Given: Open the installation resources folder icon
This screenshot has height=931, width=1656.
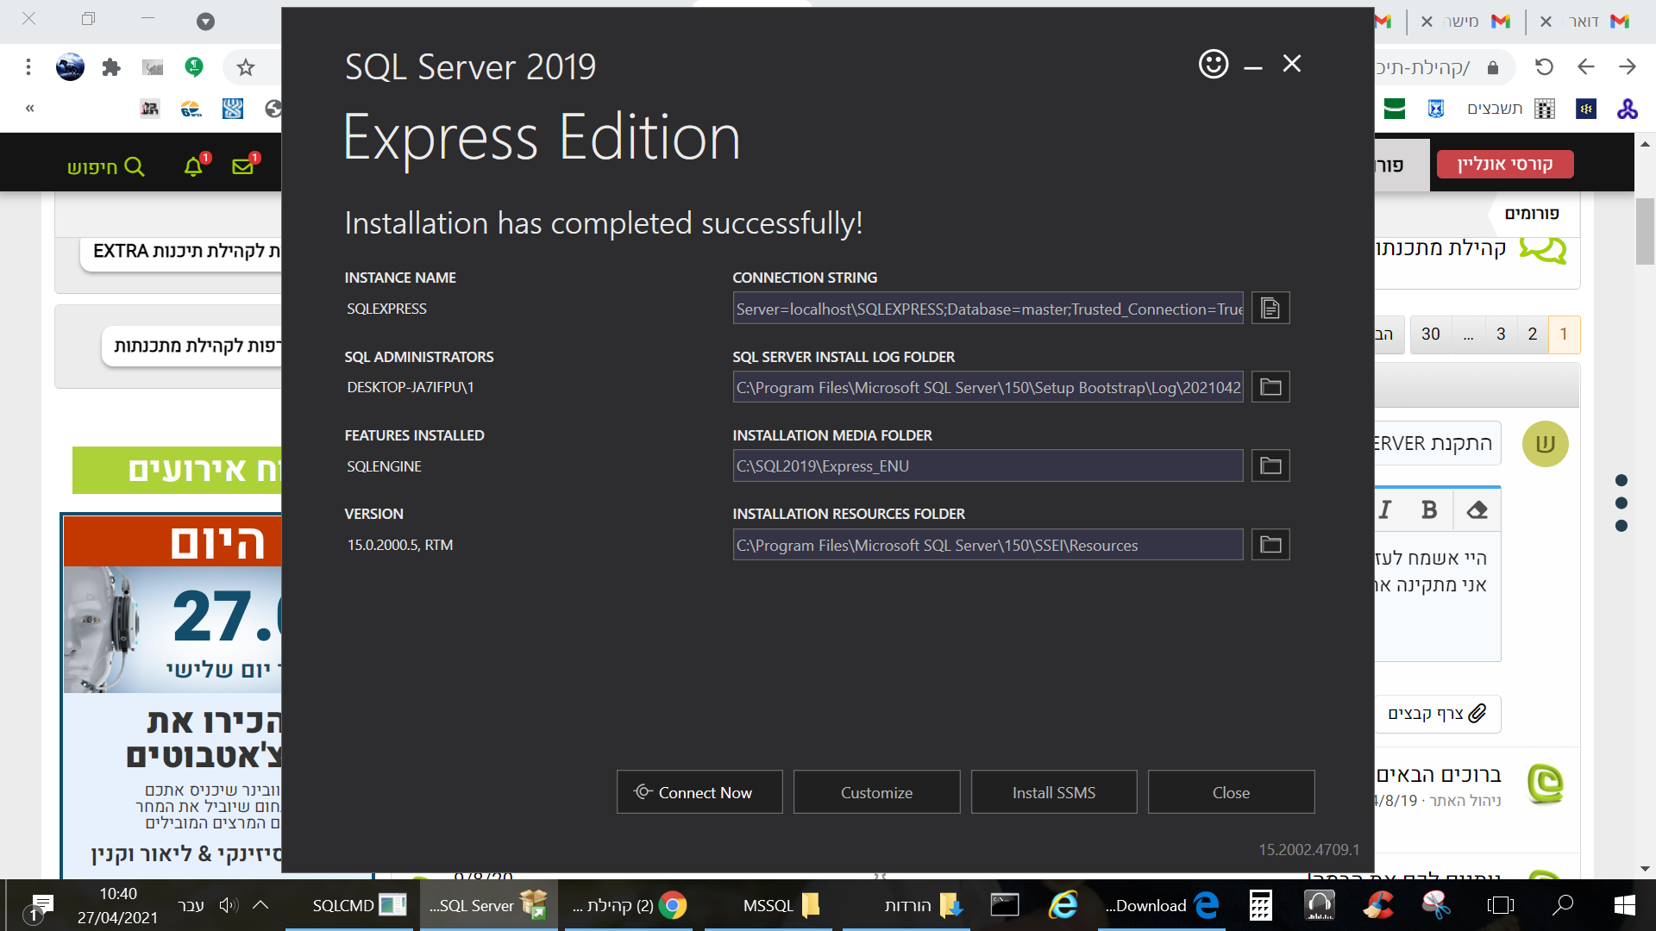Looking at the screenshot, I should tap(1270, 545).
